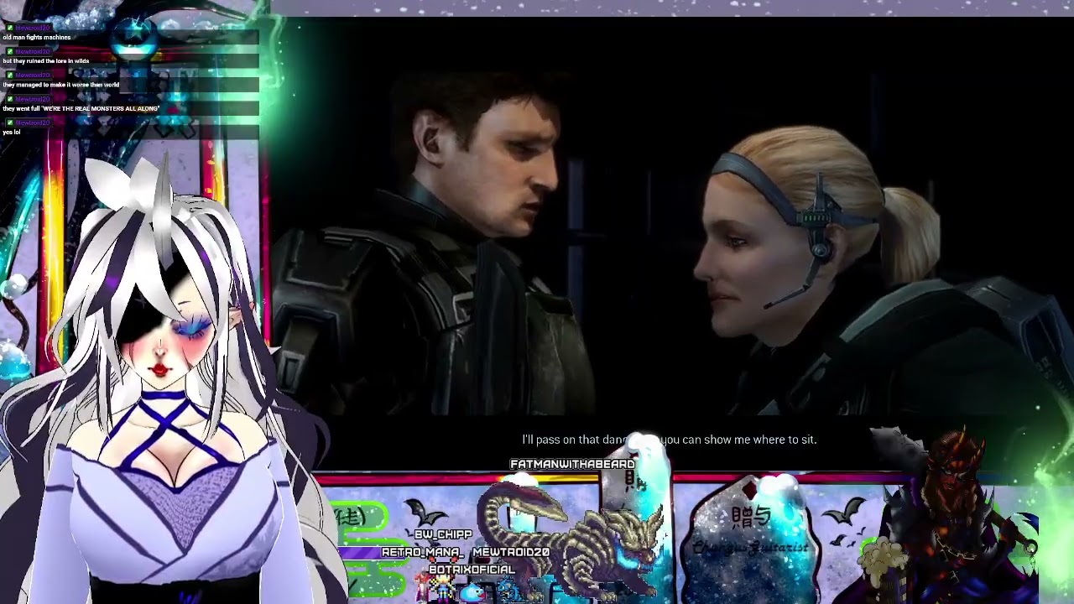Click the FATMANWITHABEARD name label
This screenshot has width=1074, height=604.
tap(572, 464)
